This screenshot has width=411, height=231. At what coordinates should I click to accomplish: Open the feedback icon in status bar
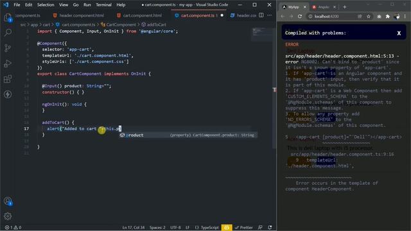coord(260,228)
